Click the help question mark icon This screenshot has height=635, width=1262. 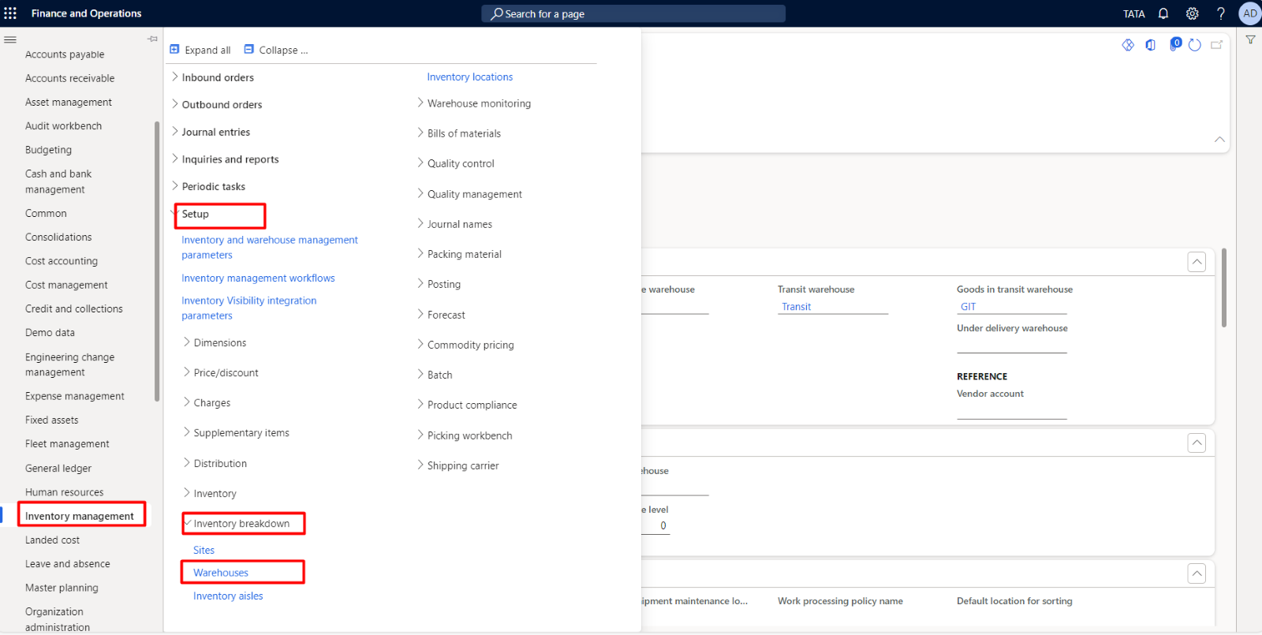pyautogui.click(x=1221, y=13)
